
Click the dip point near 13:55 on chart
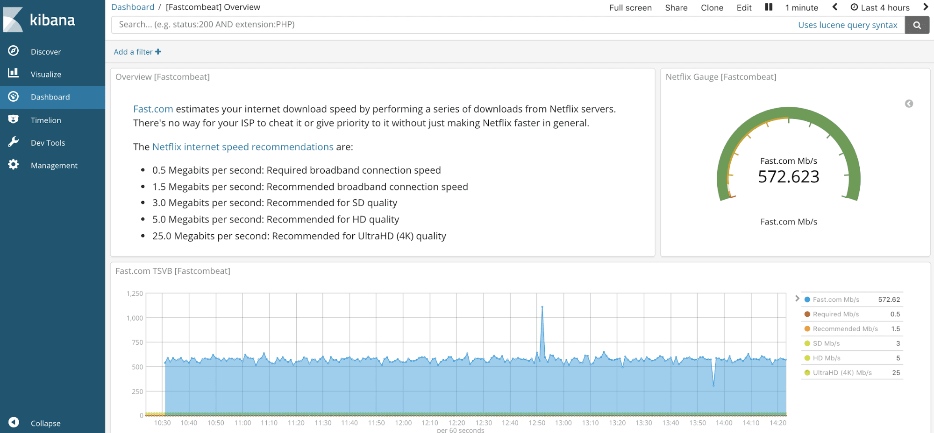[x=713, y=385]
